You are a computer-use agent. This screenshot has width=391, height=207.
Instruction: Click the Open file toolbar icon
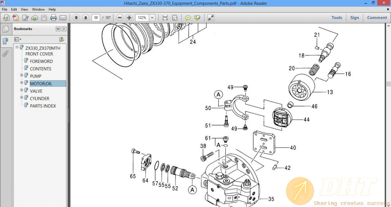(6, 18)
